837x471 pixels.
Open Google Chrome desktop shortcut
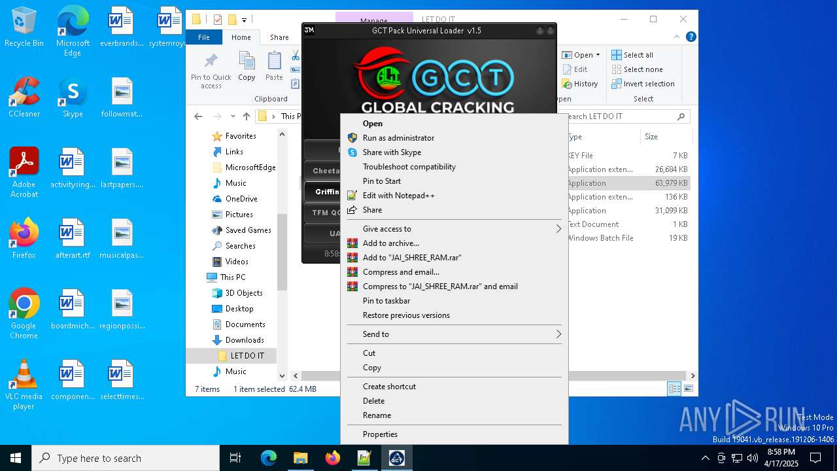click(24, 314)
